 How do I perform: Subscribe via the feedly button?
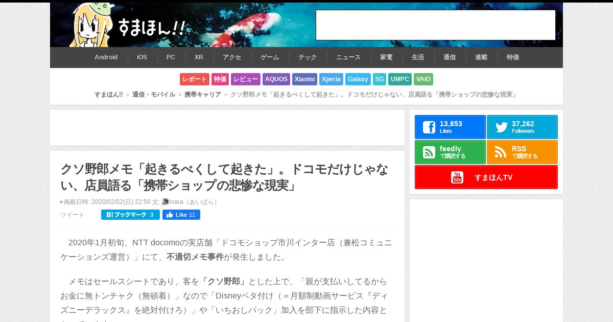pyautogui.click(x=450, y=152)
